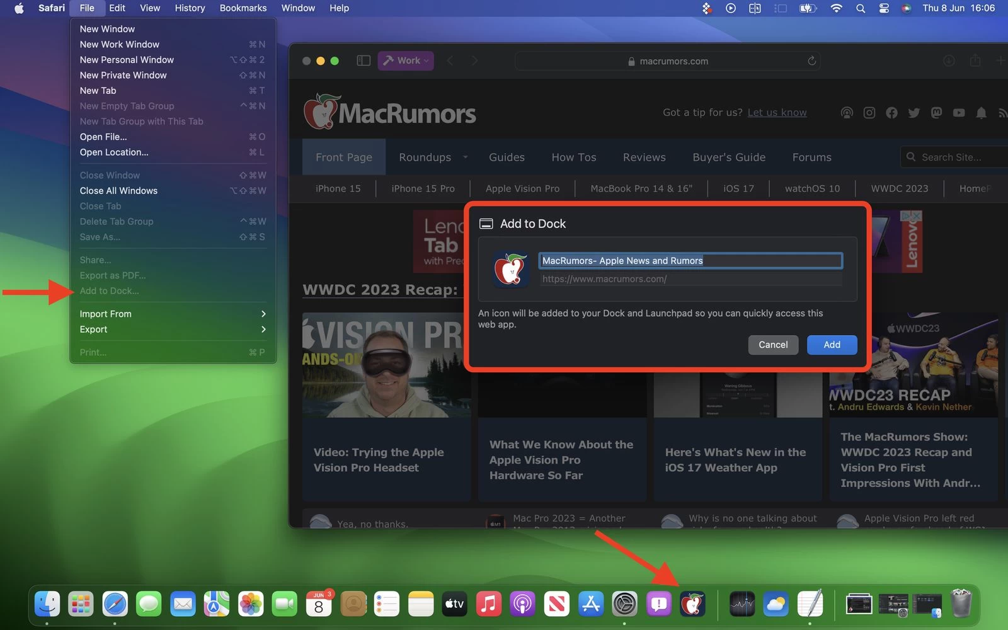Open Spotlight search from the menu bar

point(860,8)
